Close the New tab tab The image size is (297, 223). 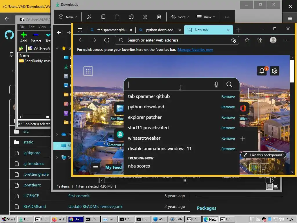pyautogui.click(x=228, y=30)
